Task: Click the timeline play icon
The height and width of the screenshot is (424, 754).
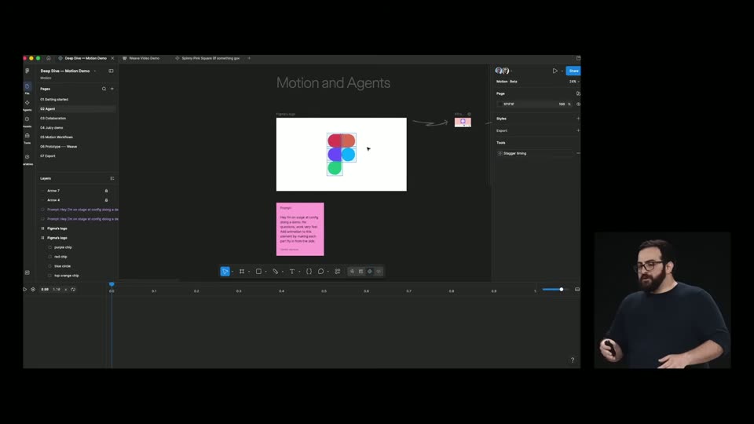Action: [x=25, y=290]
